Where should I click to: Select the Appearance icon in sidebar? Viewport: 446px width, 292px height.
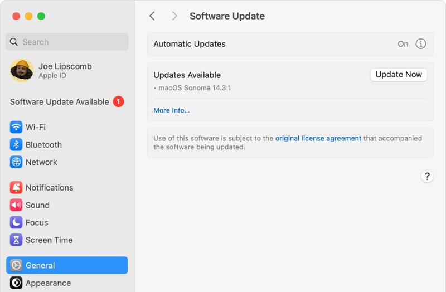point(16,283)
